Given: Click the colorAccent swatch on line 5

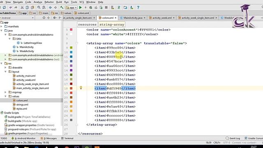Looking at the screenshot, I should pyautogui.click(x=71, y=30).
